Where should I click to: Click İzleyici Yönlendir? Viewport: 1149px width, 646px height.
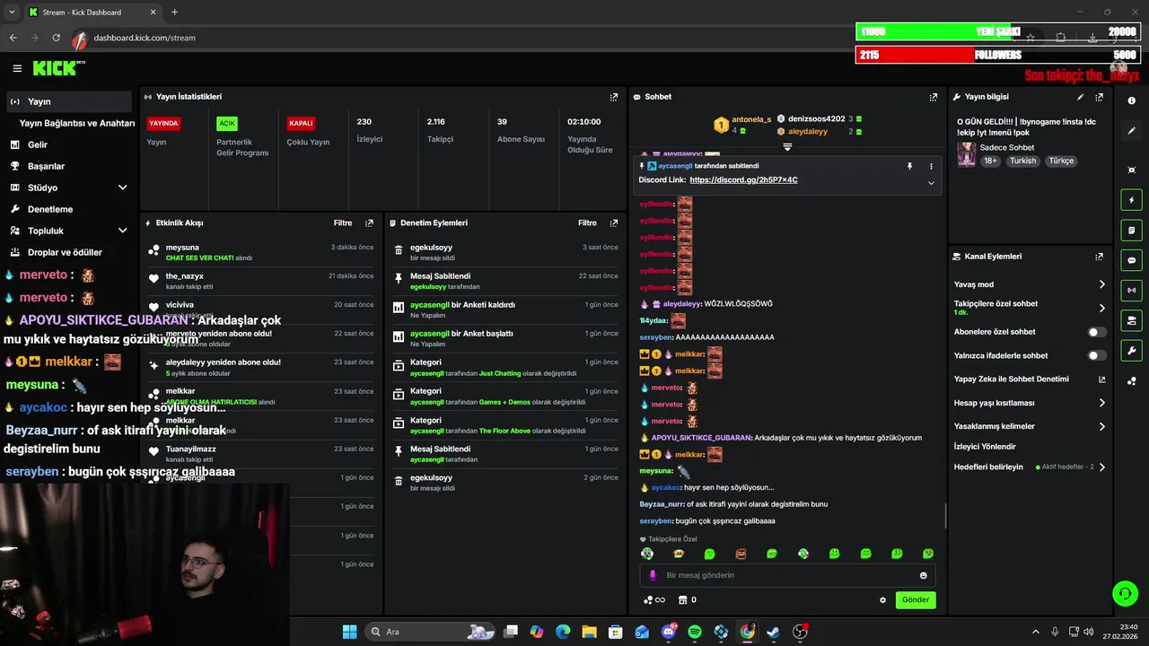point(985,447)
